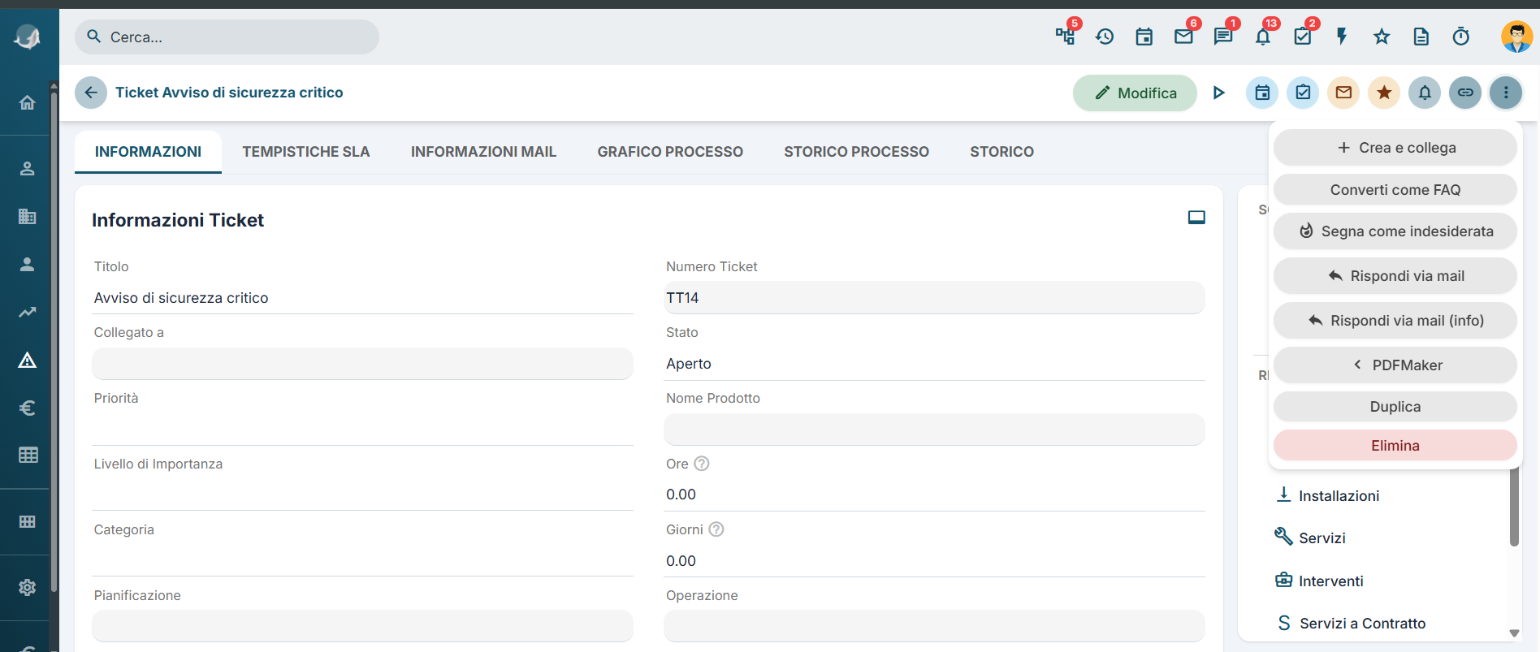Click the play process button
The image size is (1540, 652).
click(1218, 93)
